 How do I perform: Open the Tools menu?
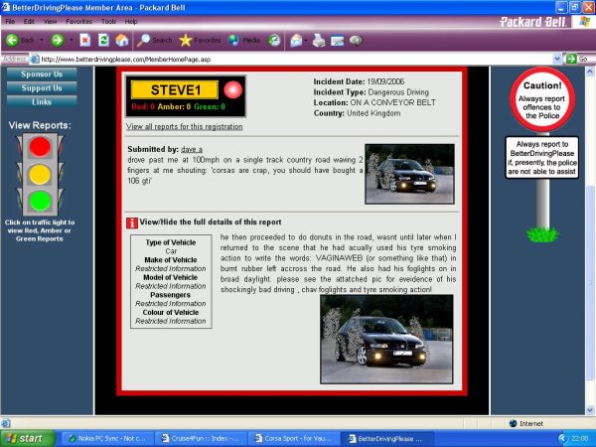[108, 20]
